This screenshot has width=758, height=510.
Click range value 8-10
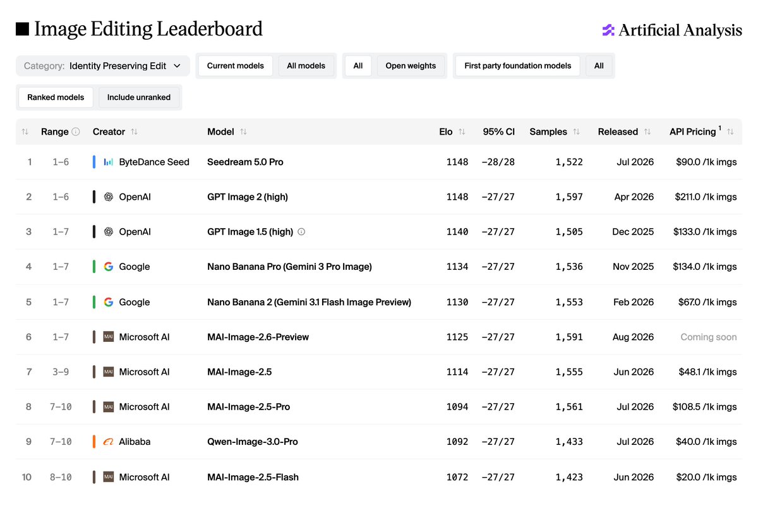(61, 477)
